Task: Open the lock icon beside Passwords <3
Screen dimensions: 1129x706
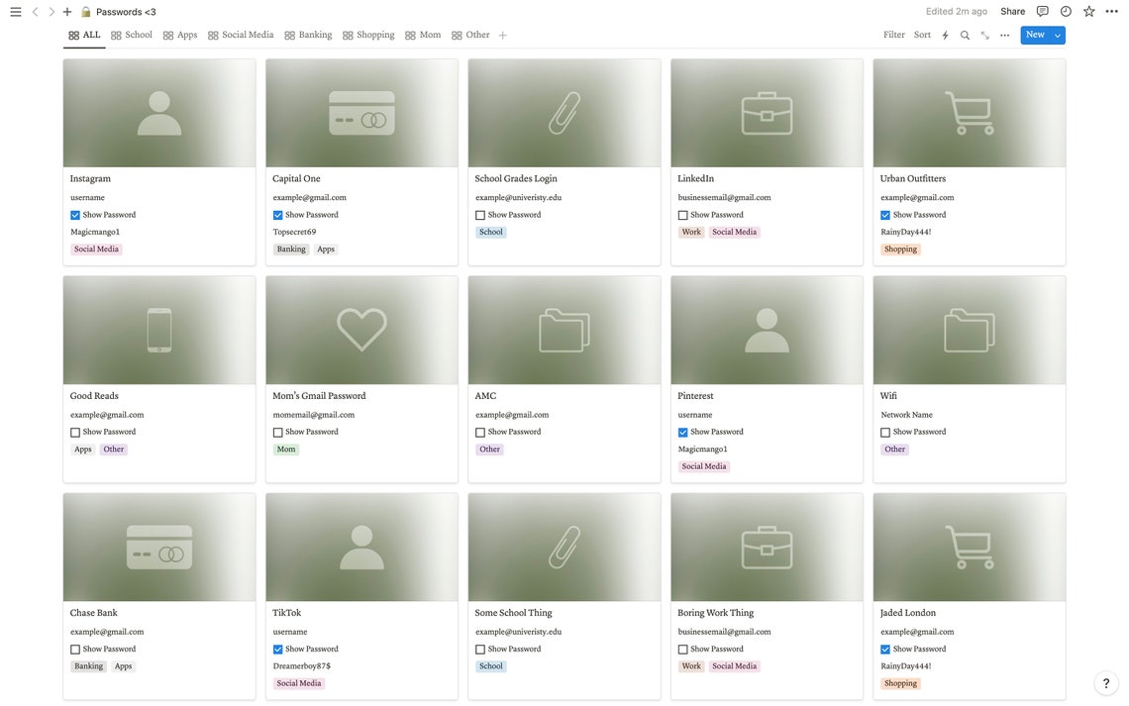Action: pyautogui.click(x=85, y=11)
